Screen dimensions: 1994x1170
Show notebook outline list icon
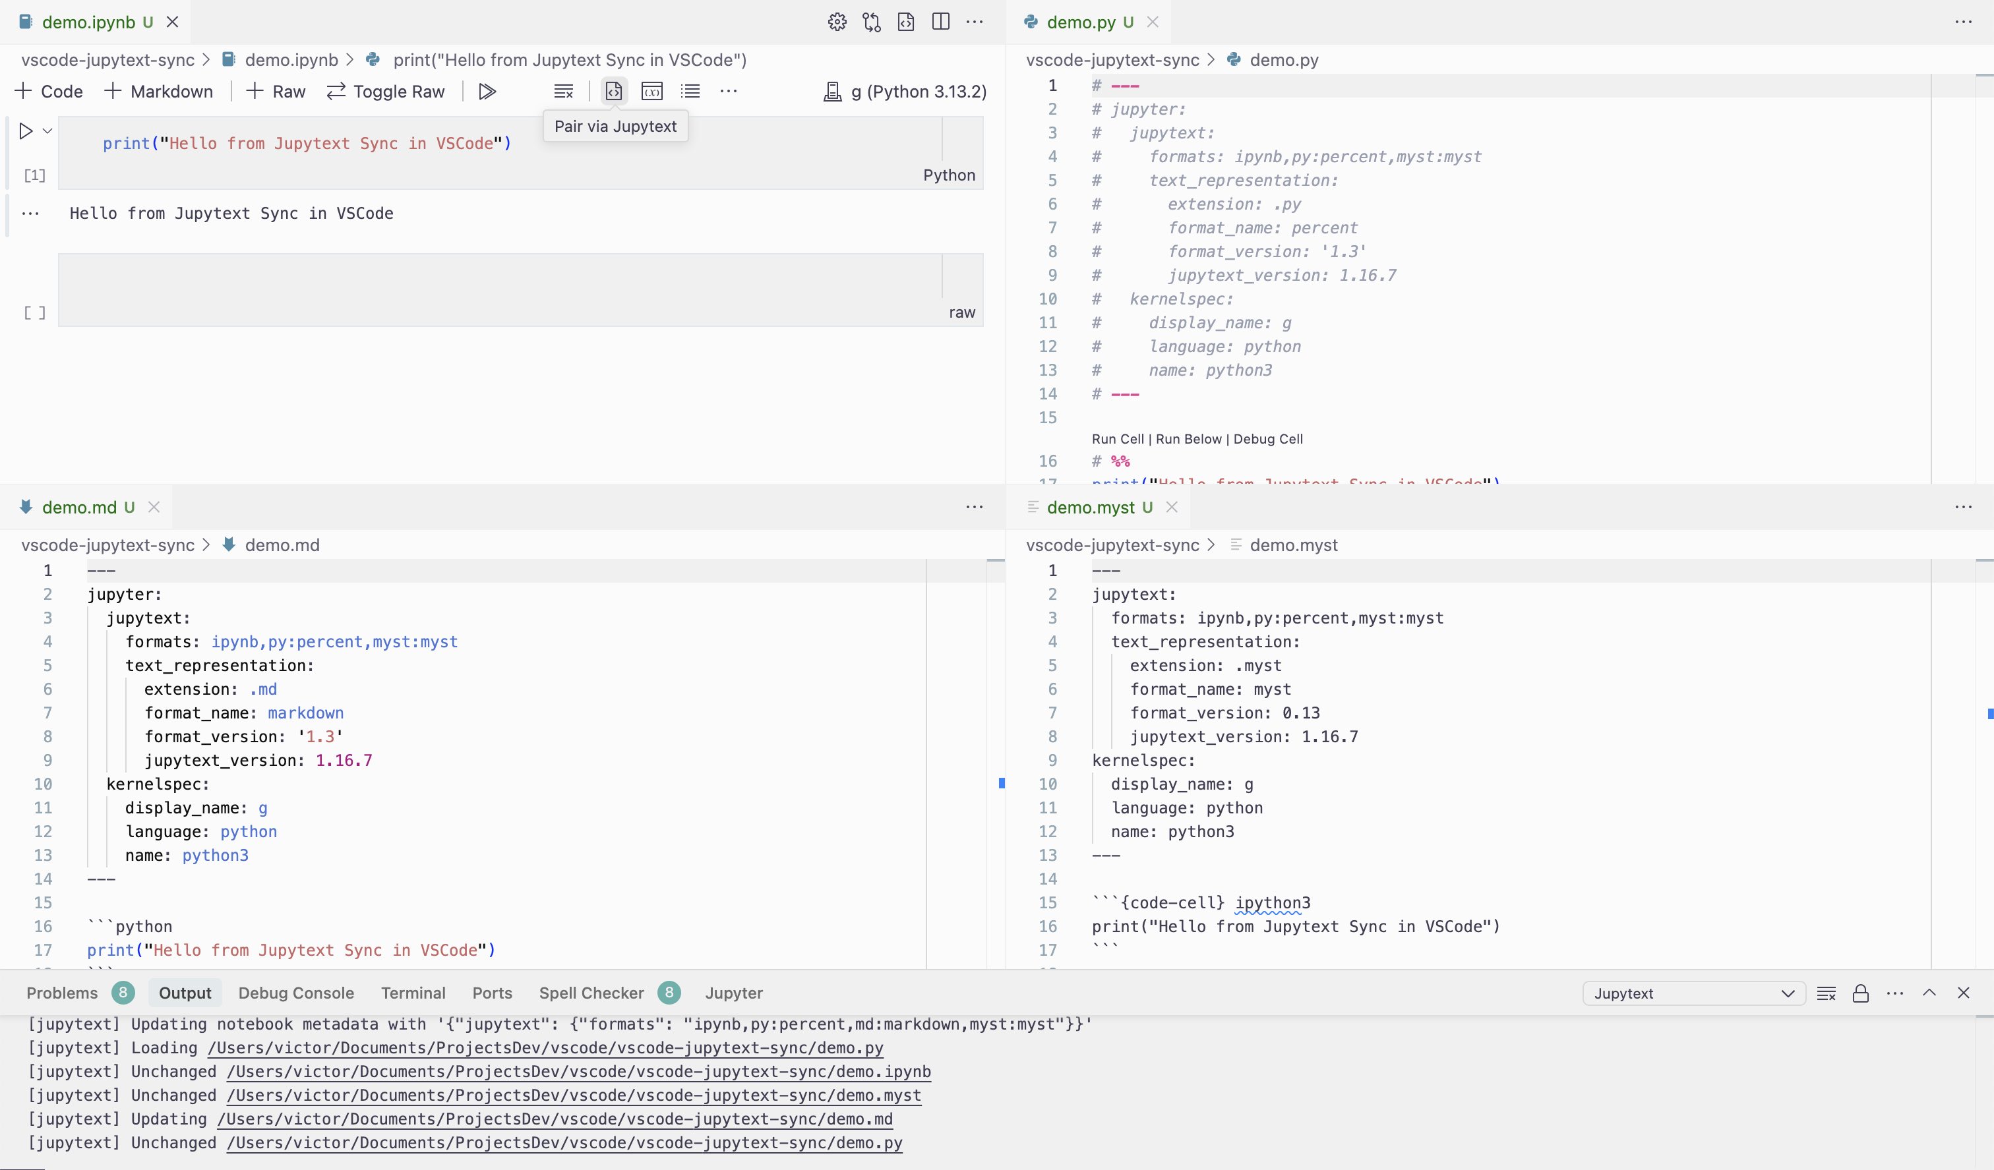[690, 92]
